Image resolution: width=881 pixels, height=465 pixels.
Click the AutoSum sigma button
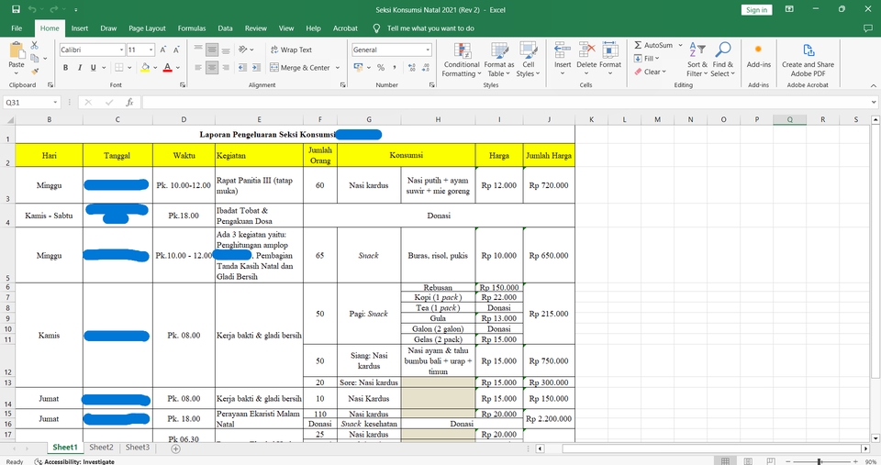[653, 45]
